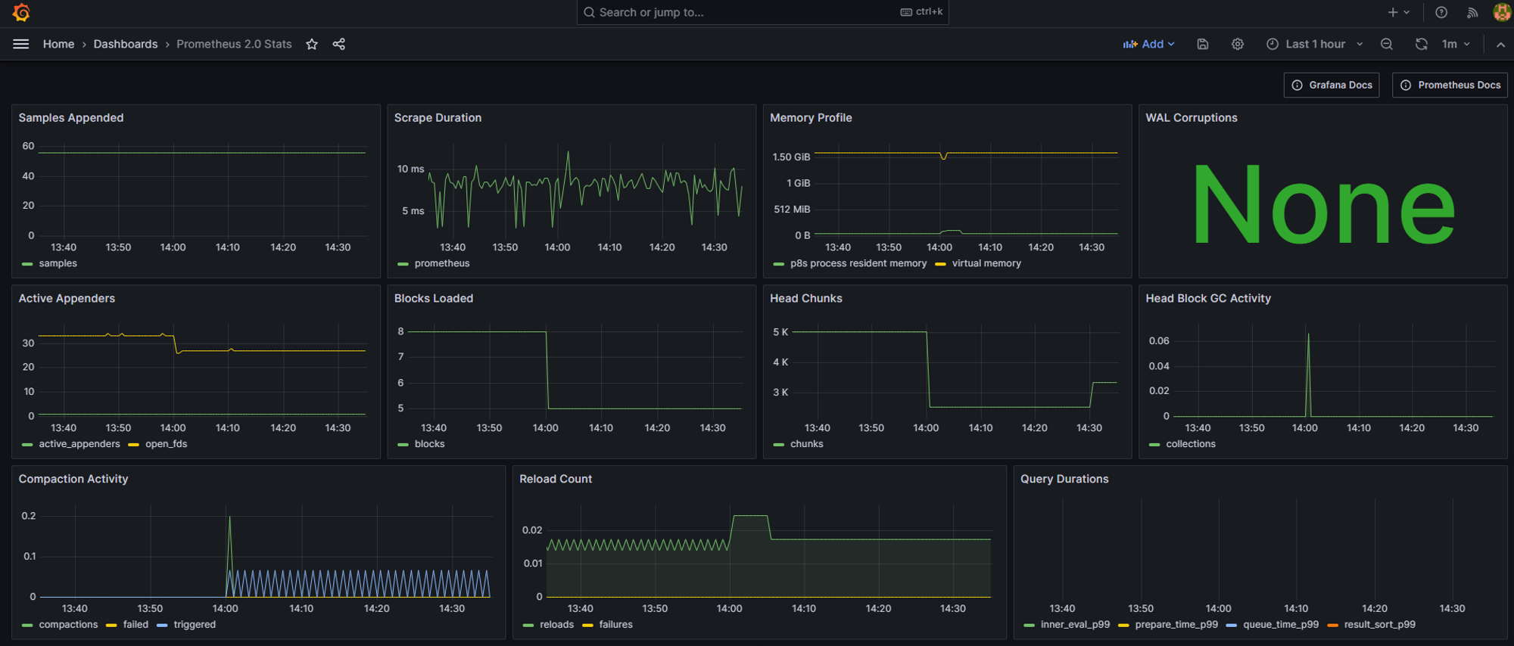Open Prometheus Docs link
The image size is (1514, 646).
[1450, 85]
